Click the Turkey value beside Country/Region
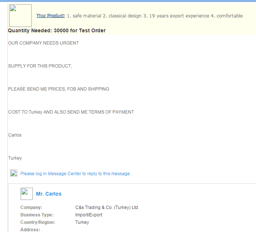 click(82, 222)
